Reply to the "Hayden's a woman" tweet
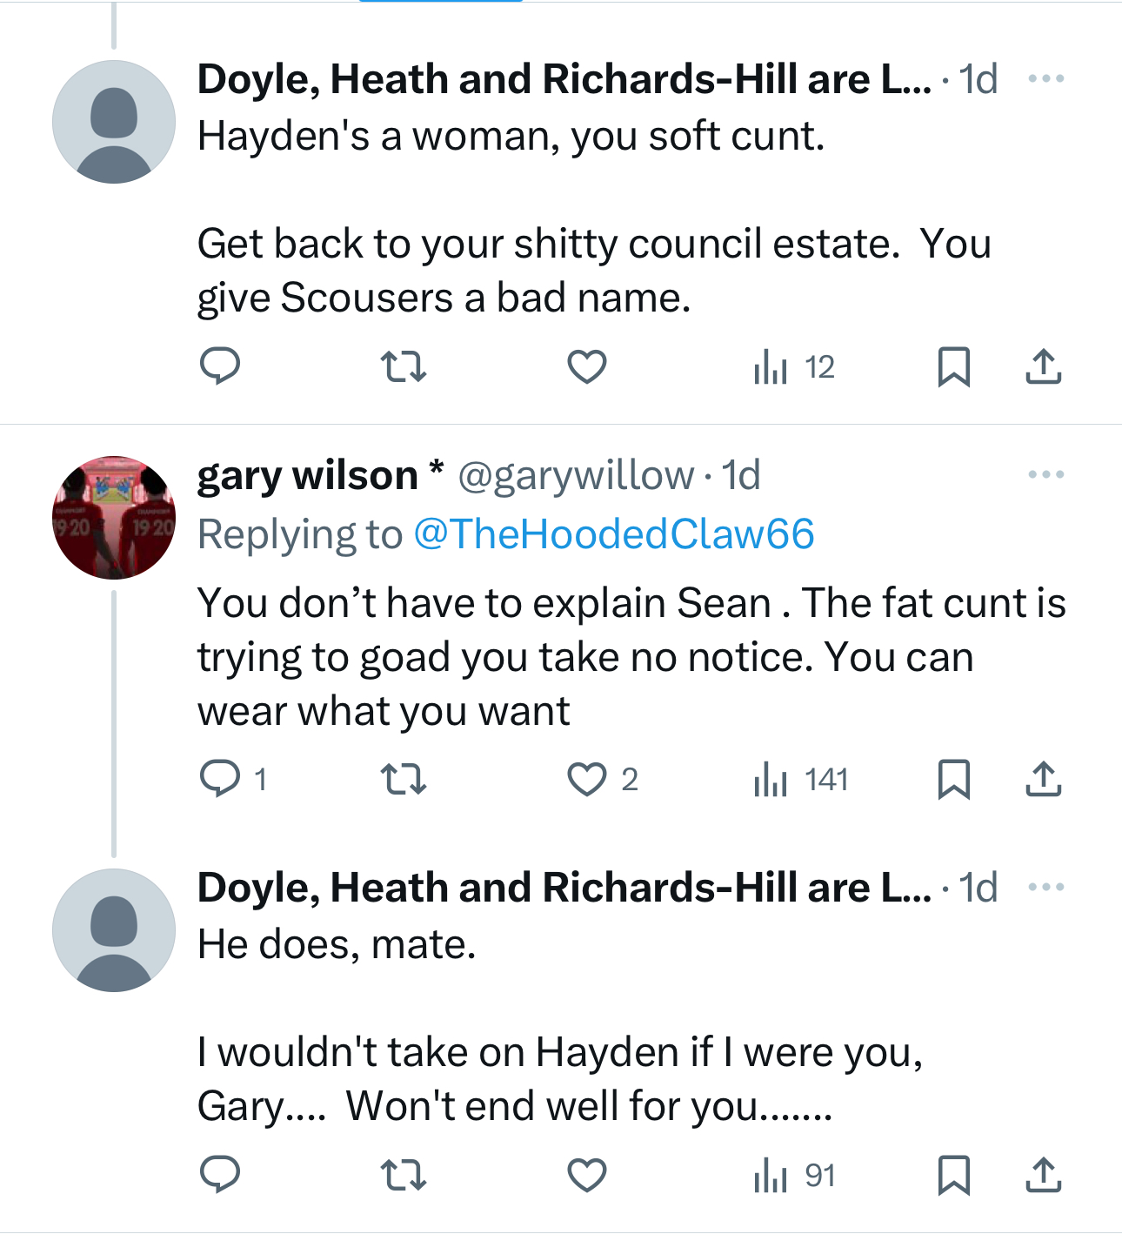The height and width of the screenshot is (1241, 1122). (219, 366)
